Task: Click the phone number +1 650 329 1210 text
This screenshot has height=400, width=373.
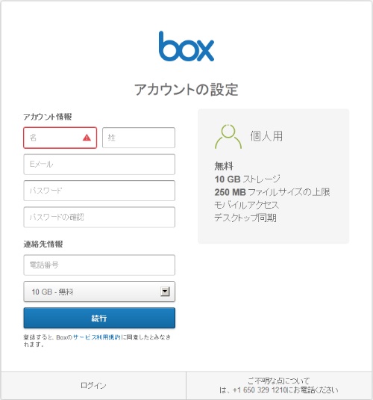Action: 260,390
